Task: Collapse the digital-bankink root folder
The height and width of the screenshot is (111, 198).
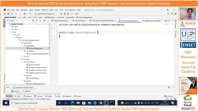Action: (x=7, y=24)
